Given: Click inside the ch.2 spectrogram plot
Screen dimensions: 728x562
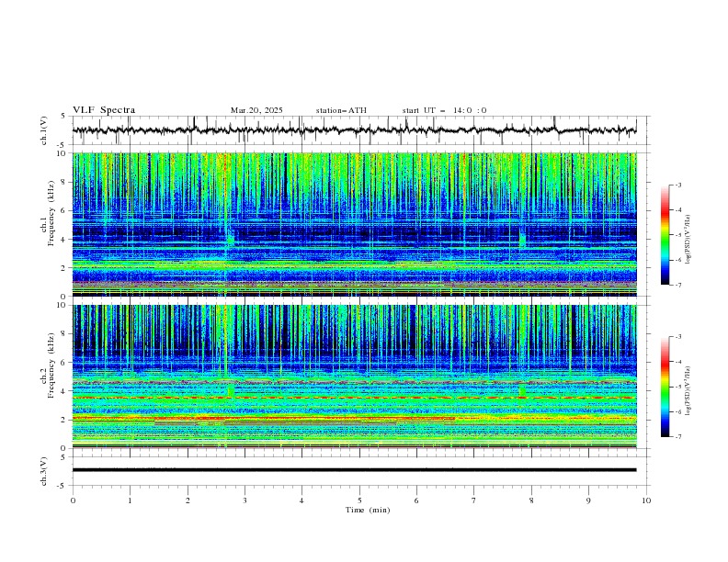Looking at the screenshot, I should click(x=355, y=377).
